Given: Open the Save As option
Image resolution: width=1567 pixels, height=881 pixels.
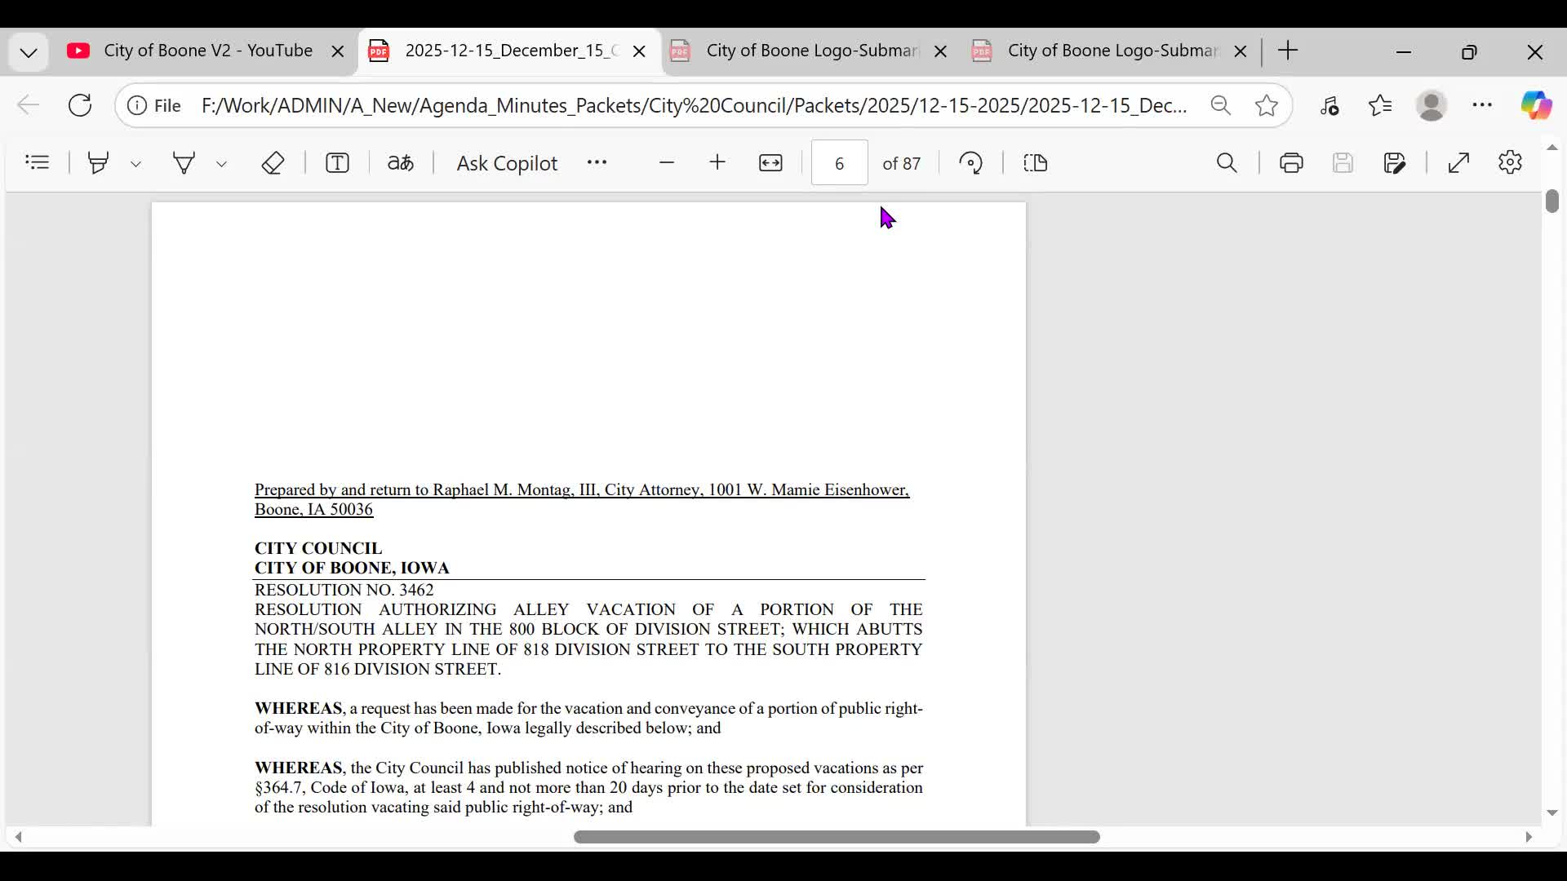Looking at the screenshot, I should pos(1395,163).
